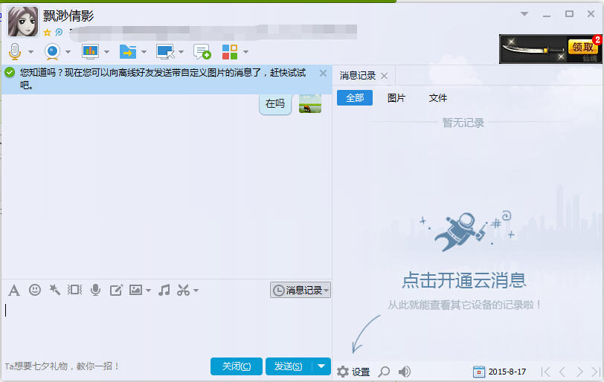Start a video call with webcam icon
This screenshot has width=604, height=382.
tap(52, 51)
